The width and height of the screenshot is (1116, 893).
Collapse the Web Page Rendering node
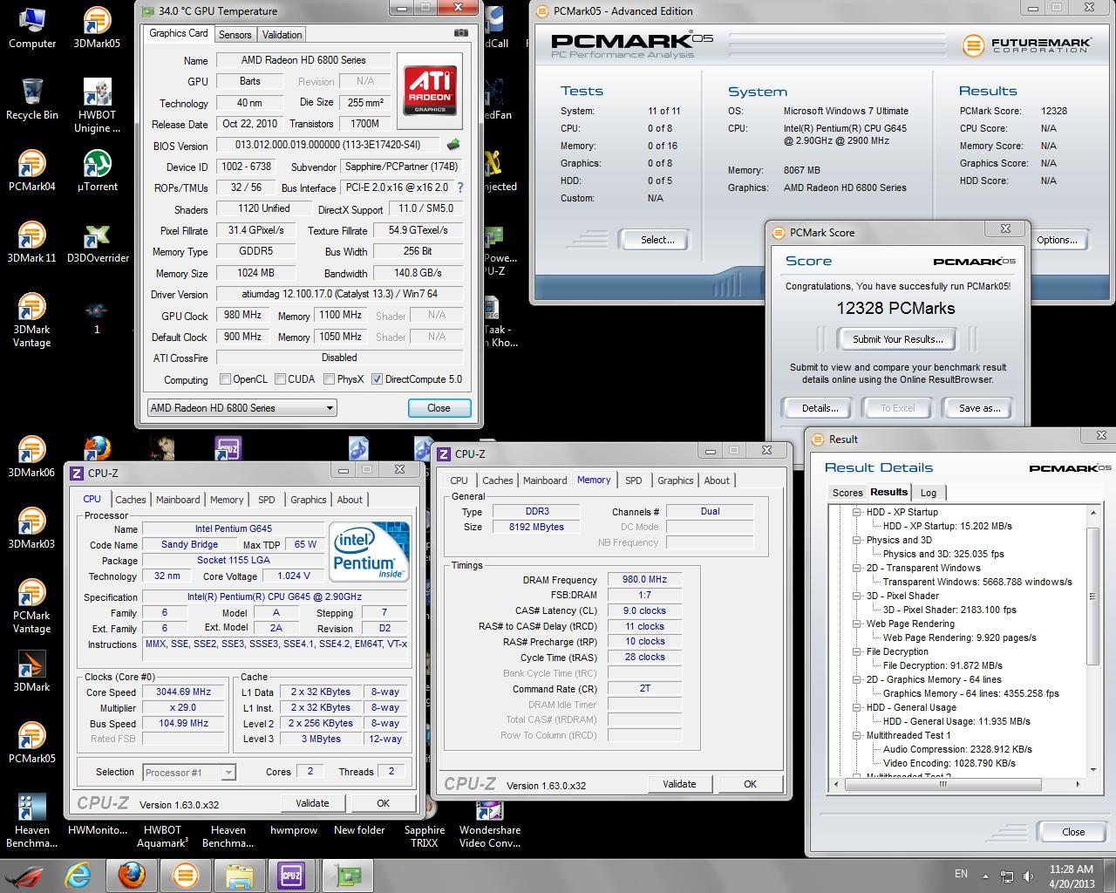coord(857,624)
